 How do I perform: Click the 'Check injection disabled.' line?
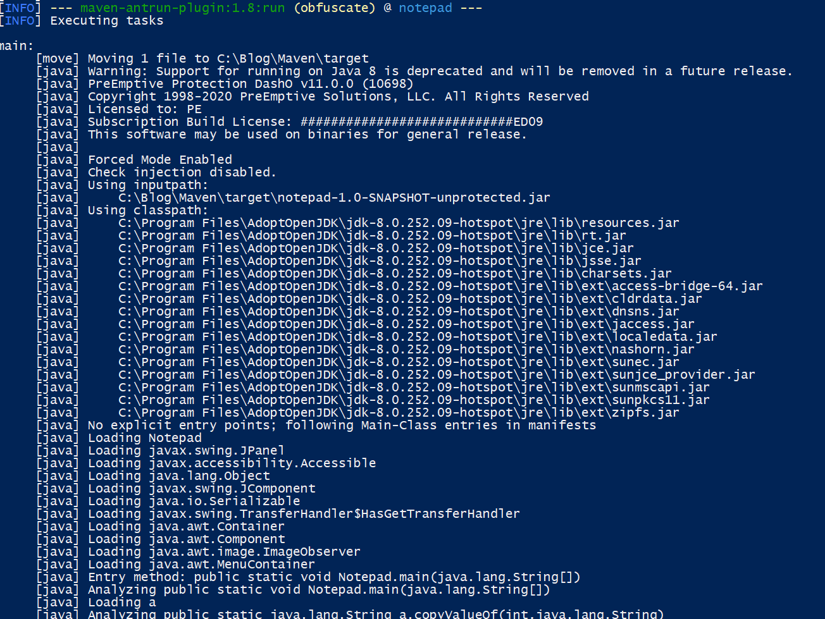(x=182, y=173)
